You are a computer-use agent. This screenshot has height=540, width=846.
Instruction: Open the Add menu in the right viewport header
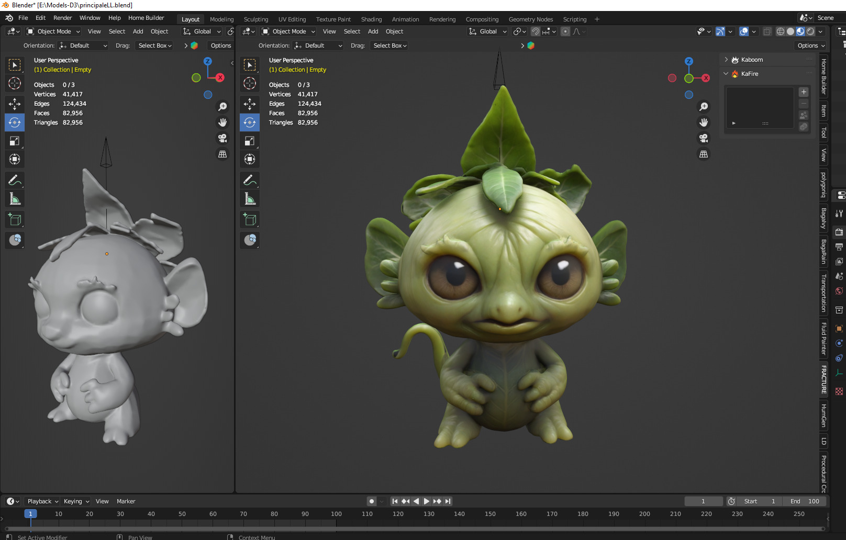373,31
